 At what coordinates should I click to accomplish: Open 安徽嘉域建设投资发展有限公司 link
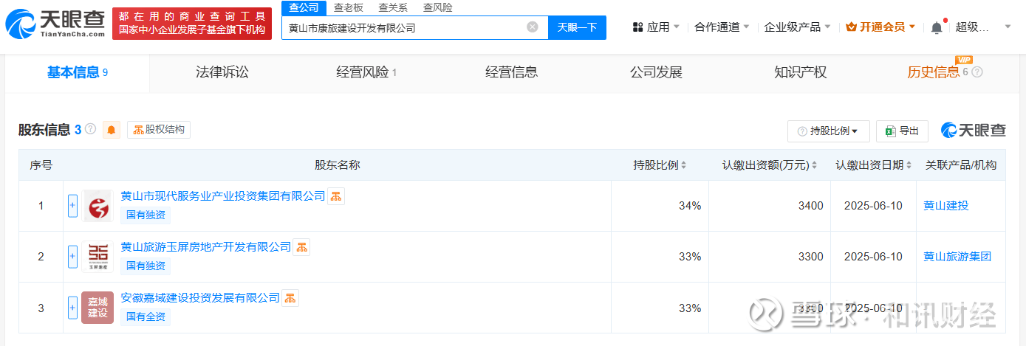[x=200, y=297]
